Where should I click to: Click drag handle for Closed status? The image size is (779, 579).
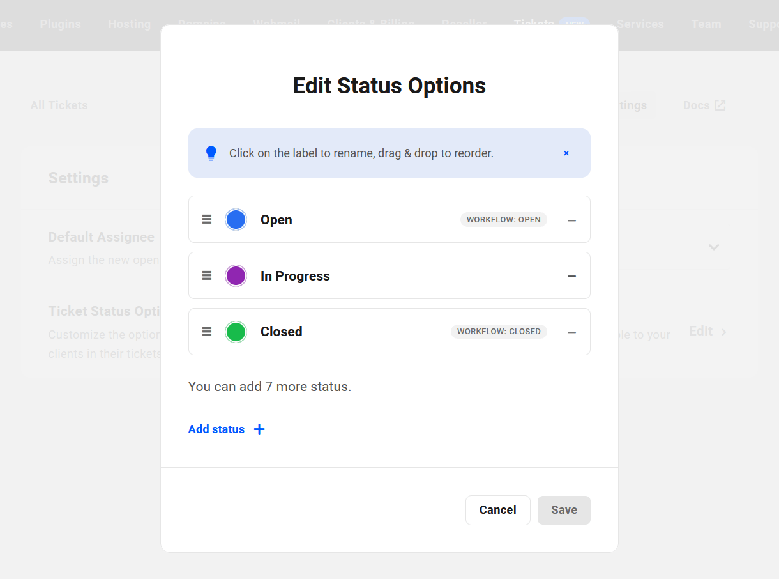207,332
